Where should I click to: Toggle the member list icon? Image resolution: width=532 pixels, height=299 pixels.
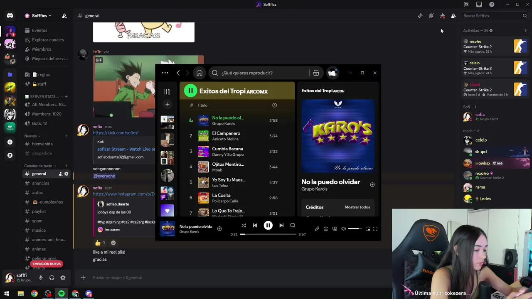(x=453, y=16)
